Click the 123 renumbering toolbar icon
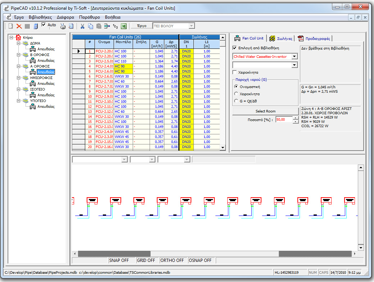Viewport: 374px width, 282px height. 115,26
